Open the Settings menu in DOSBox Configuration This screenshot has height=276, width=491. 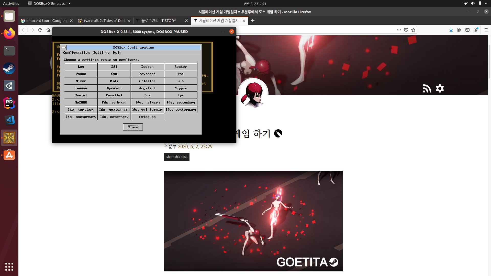tap(101, 53)
